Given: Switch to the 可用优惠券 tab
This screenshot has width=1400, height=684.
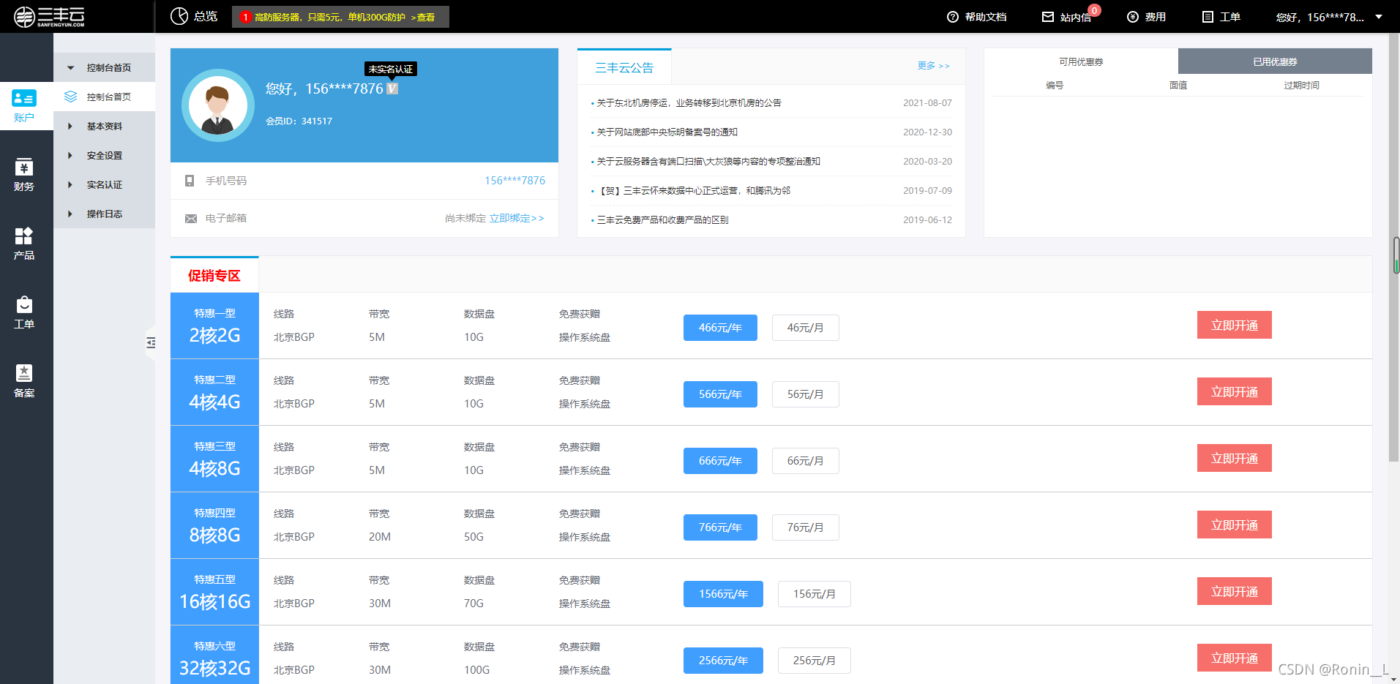Looking at the screenshot, I should [1081, 61].
